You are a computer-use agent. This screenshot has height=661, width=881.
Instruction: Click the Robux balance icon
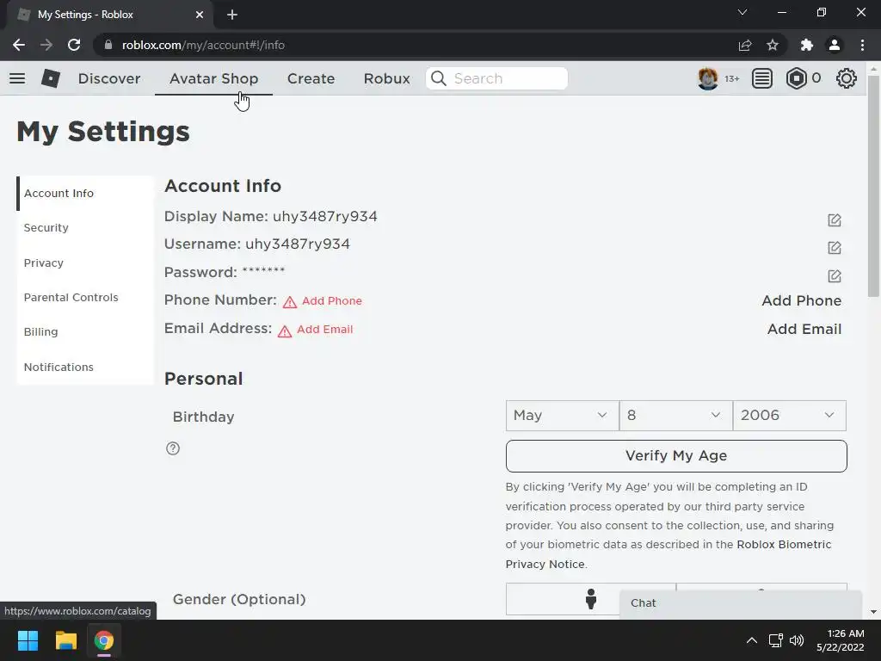click(x=796, y=78)
